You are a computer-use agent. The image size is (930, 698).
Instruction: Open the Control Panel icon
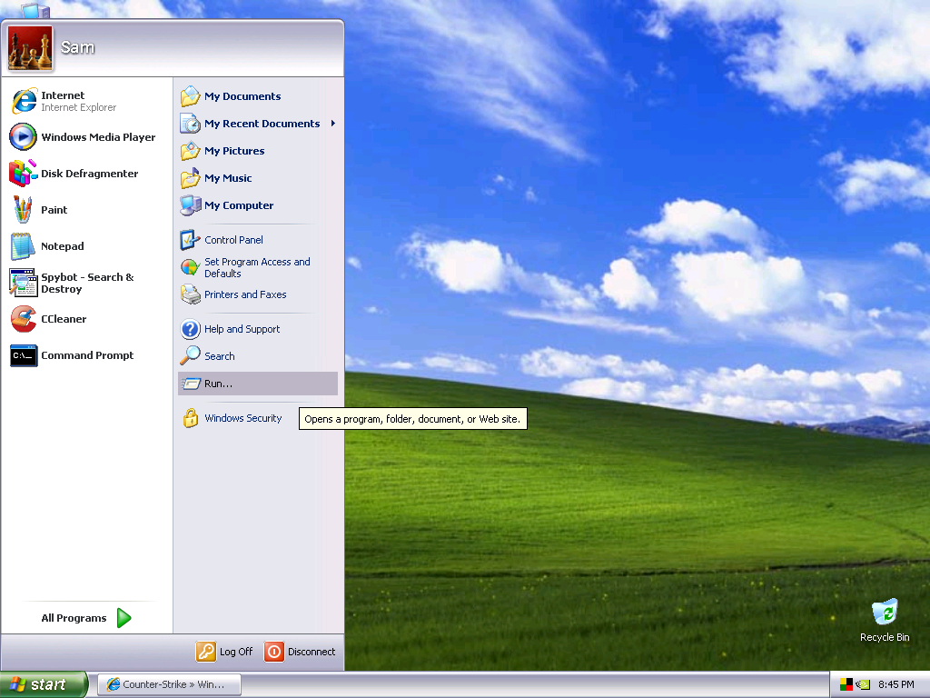[191, 240]
